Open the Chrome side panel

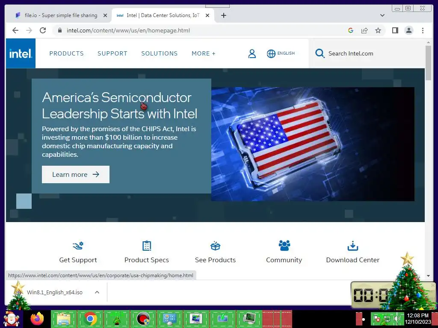click(395, 30)
